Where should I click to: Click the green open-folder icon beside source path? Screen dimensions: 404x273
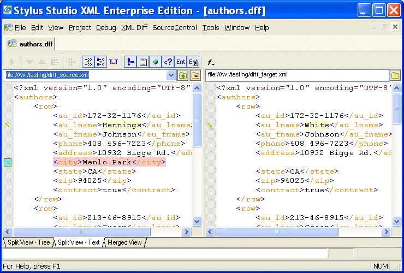click(x=183, y=75)
